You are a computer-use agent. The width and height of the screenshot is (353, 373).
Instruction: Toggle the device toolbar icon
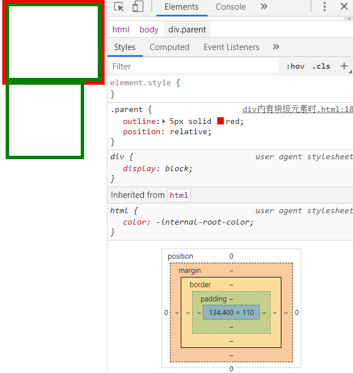tap(138, 6)
